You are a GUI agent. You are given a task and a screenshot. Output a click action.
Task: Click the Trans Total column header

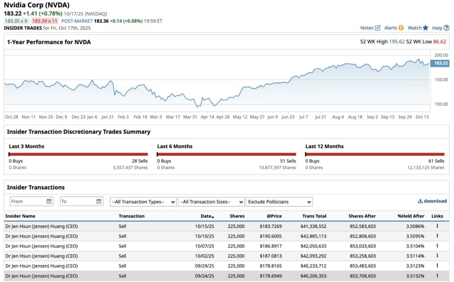pos(314,216)
